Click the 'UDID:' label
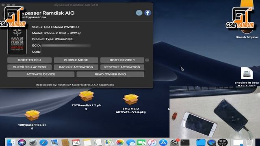The height and width of the screenshot is (146, 260). point(37,52)
